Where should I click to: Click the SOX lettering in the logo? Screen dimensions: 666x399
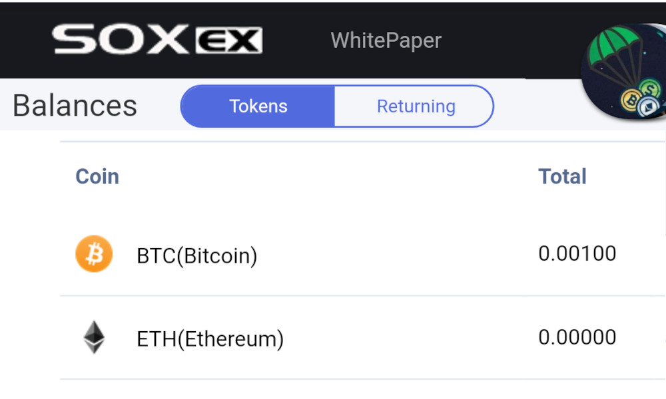click(x=121, y=40)
